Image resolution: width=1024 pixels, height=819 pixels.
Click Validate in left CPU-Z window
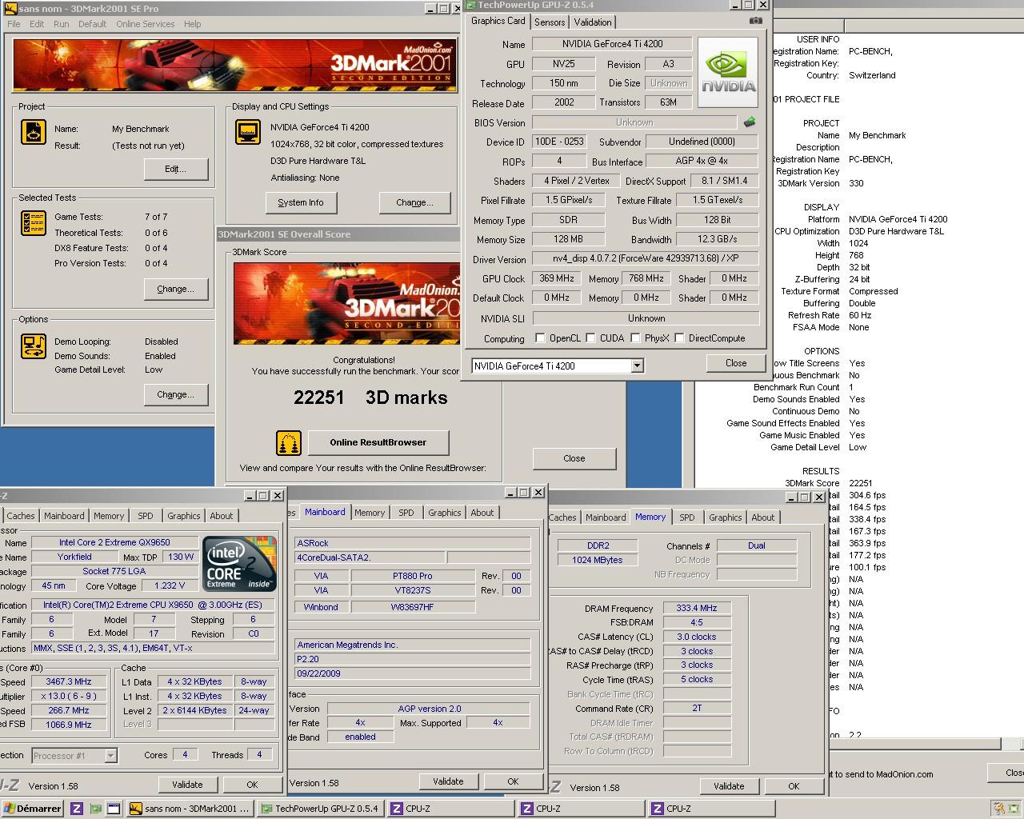point(187,785)
